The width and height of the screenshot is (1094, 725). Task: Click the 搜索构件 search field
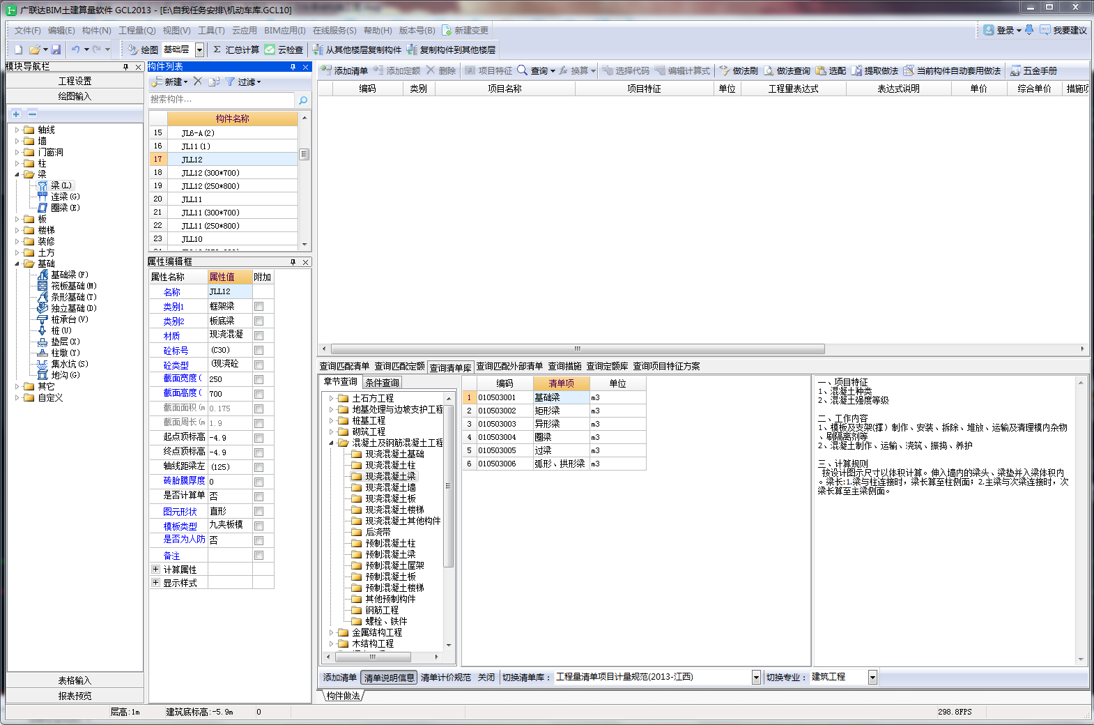pyautogui.click(x=222, y=100)
